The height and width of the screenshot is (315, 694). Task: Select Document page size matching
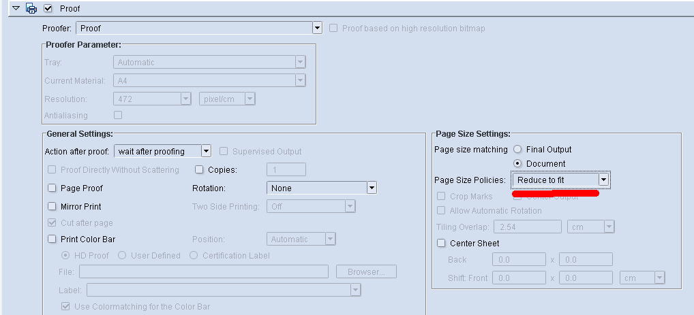518,164
